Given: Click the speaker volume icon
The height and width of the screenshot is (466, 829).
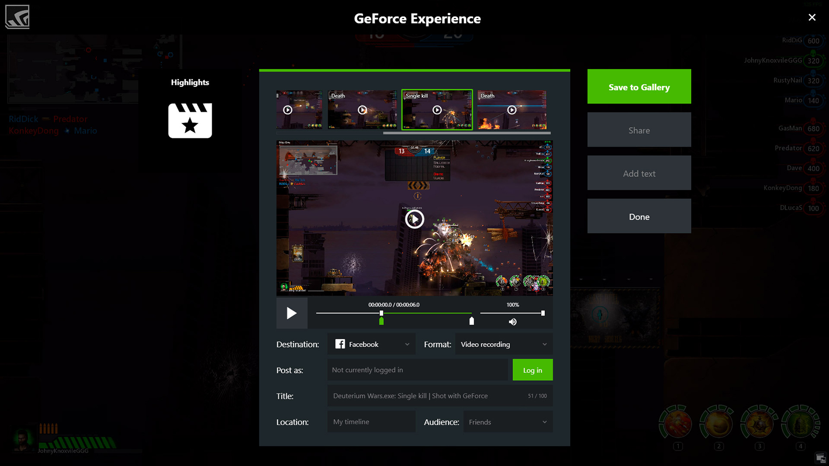Looking at the screenshot, I should pos(513,322).
